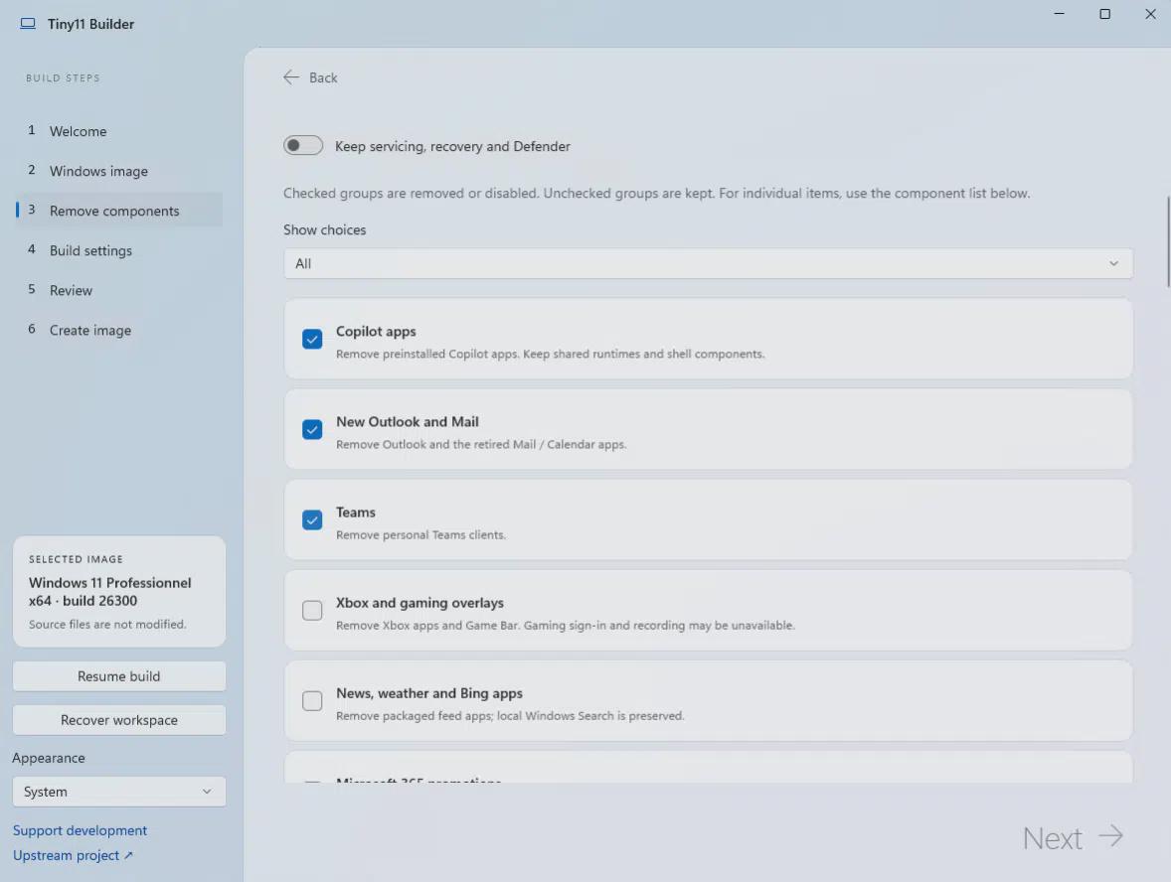Open the Show choices dropdown
This screenshot has width=1171, height=882.
pyautogui.click(x=708, y=263)
